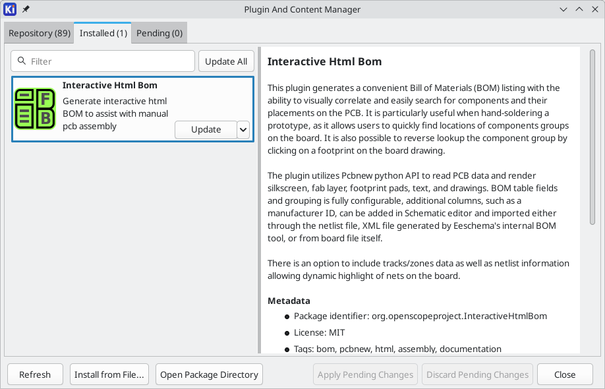Click the Discard Pending Changes button
Image resolution: width=605 pixels, height=389 pixels.
(477, 374)
